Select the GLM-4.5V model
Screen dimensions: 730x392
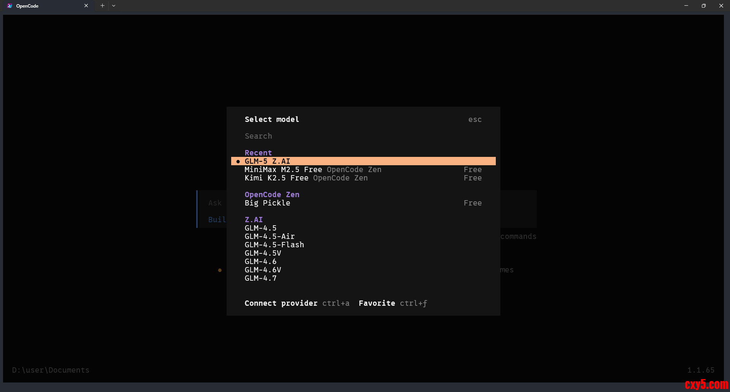coord(263,253)
